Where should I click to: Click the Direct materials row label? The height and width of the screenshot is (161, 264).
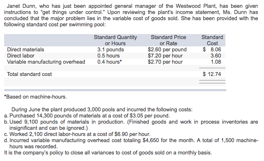[25, 49]
